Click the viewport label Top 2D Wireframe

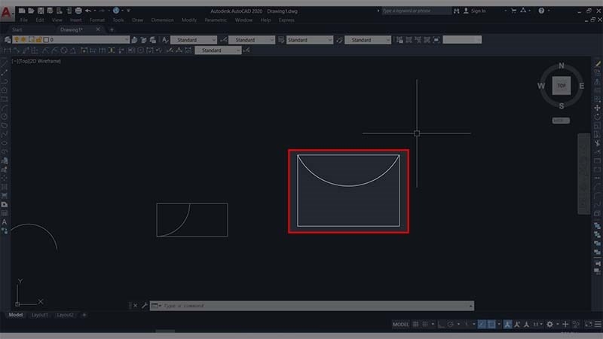click(32, 61)
